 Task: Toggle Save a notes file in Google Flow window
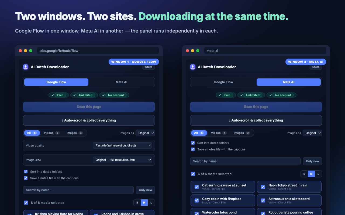point(26,178)
